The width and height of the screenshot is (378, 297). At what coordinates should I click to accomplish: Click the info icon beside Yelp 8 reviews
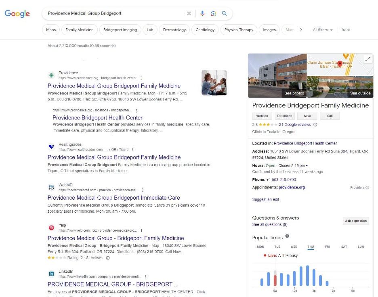coord(108,258)
